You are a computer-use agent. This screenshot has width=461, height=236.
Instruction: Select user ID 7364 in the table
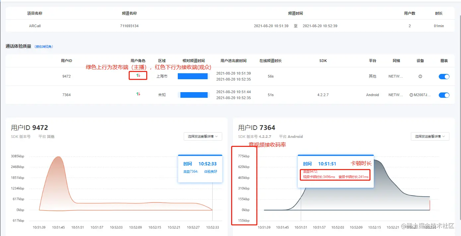click(x=66, y=95)
